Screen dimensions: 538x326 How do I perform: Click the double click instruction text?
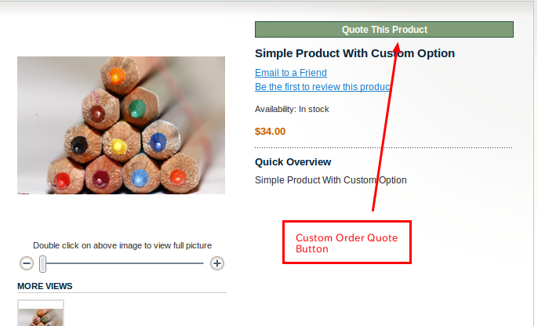(122, 245)
